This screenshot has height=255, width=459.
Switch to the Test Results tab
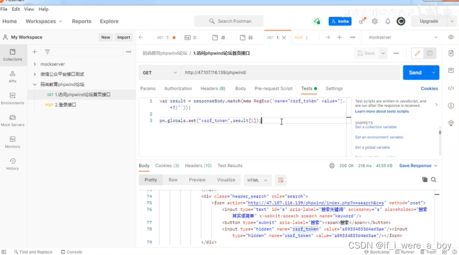point(230,166)
